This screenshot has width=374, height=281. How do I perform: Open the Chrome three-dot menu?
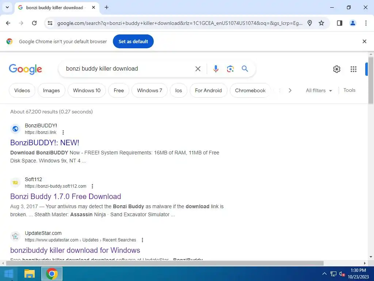366,23
